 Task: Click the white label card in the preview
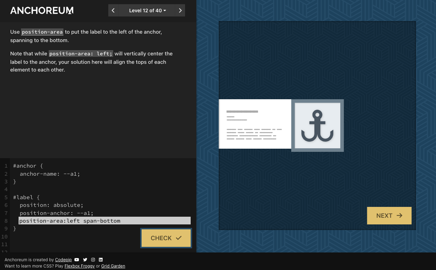tap(255, 124)
